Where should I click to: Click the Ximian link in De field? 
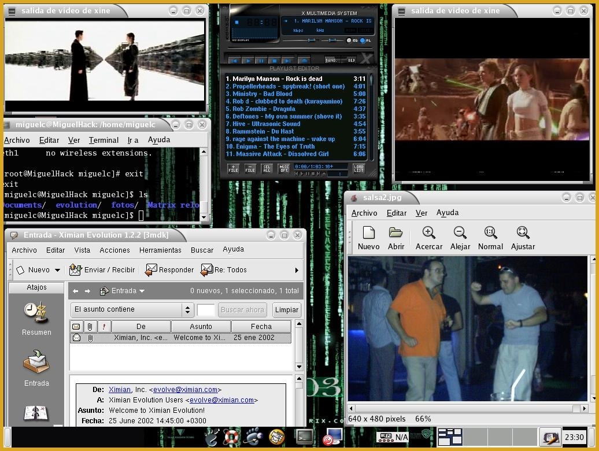(120, 390)
